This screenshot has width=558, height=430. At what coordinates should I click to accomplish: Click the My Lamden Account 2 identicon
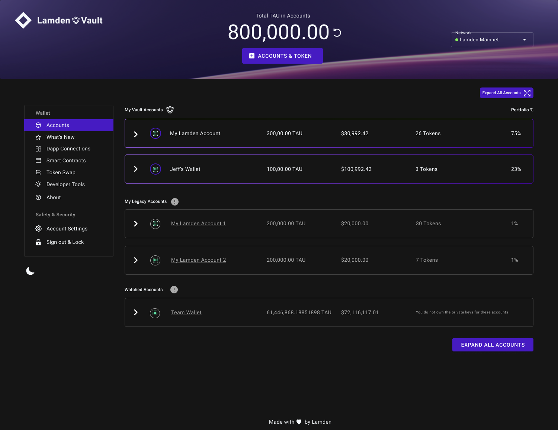tap(155, 260)
